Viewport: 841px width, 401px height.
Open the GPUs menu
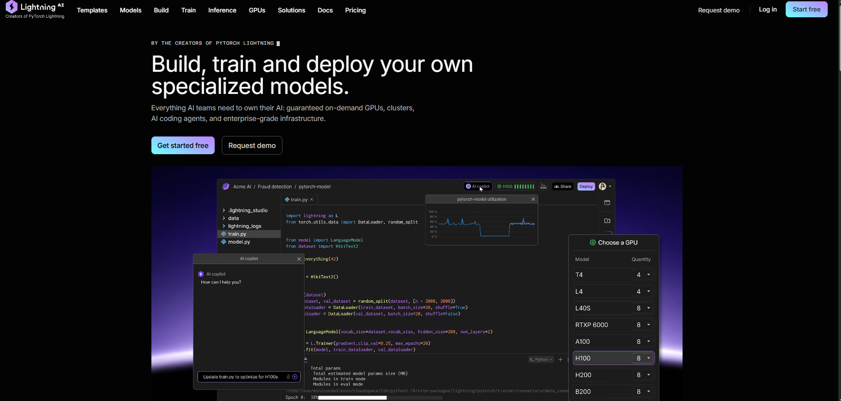coord(257,10)
